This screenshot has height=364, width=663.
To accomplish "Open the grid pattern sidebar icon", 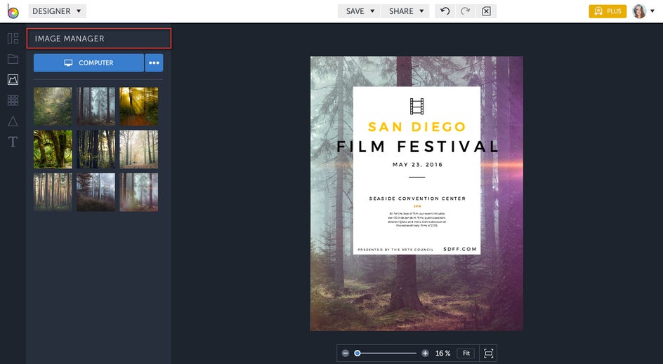I will pos(13,100).
